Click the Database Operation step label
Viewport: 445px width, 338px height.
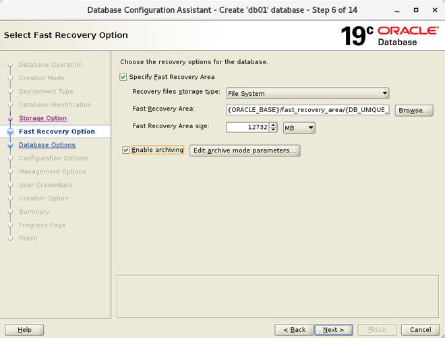(51, 65)
